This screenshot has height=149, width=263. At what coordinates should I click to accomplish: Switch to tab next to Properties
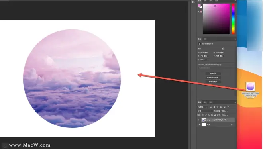coord(205,39)
